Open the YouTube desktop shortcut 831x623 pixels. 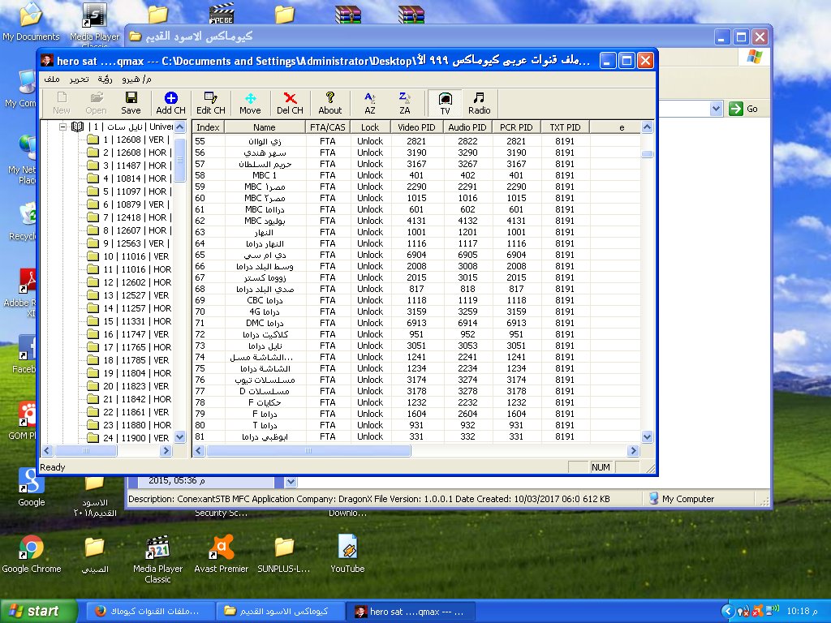click(347, 555)
